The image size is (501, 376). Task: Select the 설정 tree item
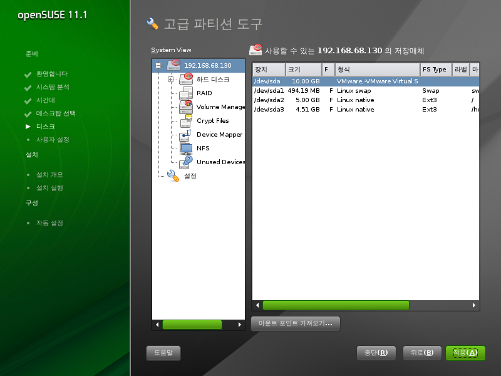click(x=190, y=176)
